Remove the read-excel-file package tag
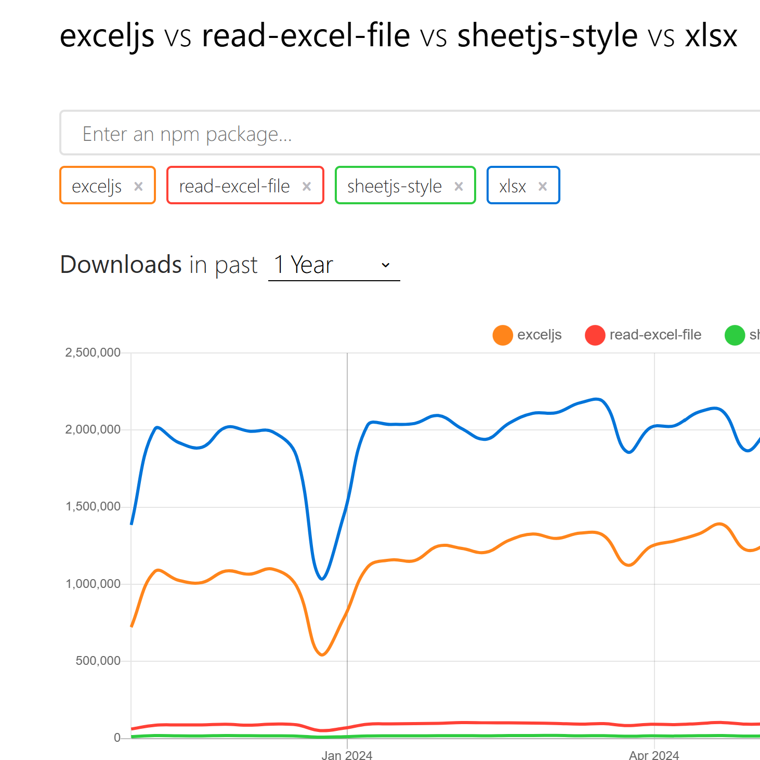 tap(307, 186)
